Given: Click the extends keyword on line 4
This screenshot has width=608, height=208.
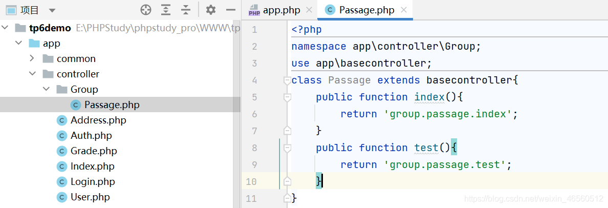Looking at the screenshot, I should pyautogui.click(x=399, y=80).
